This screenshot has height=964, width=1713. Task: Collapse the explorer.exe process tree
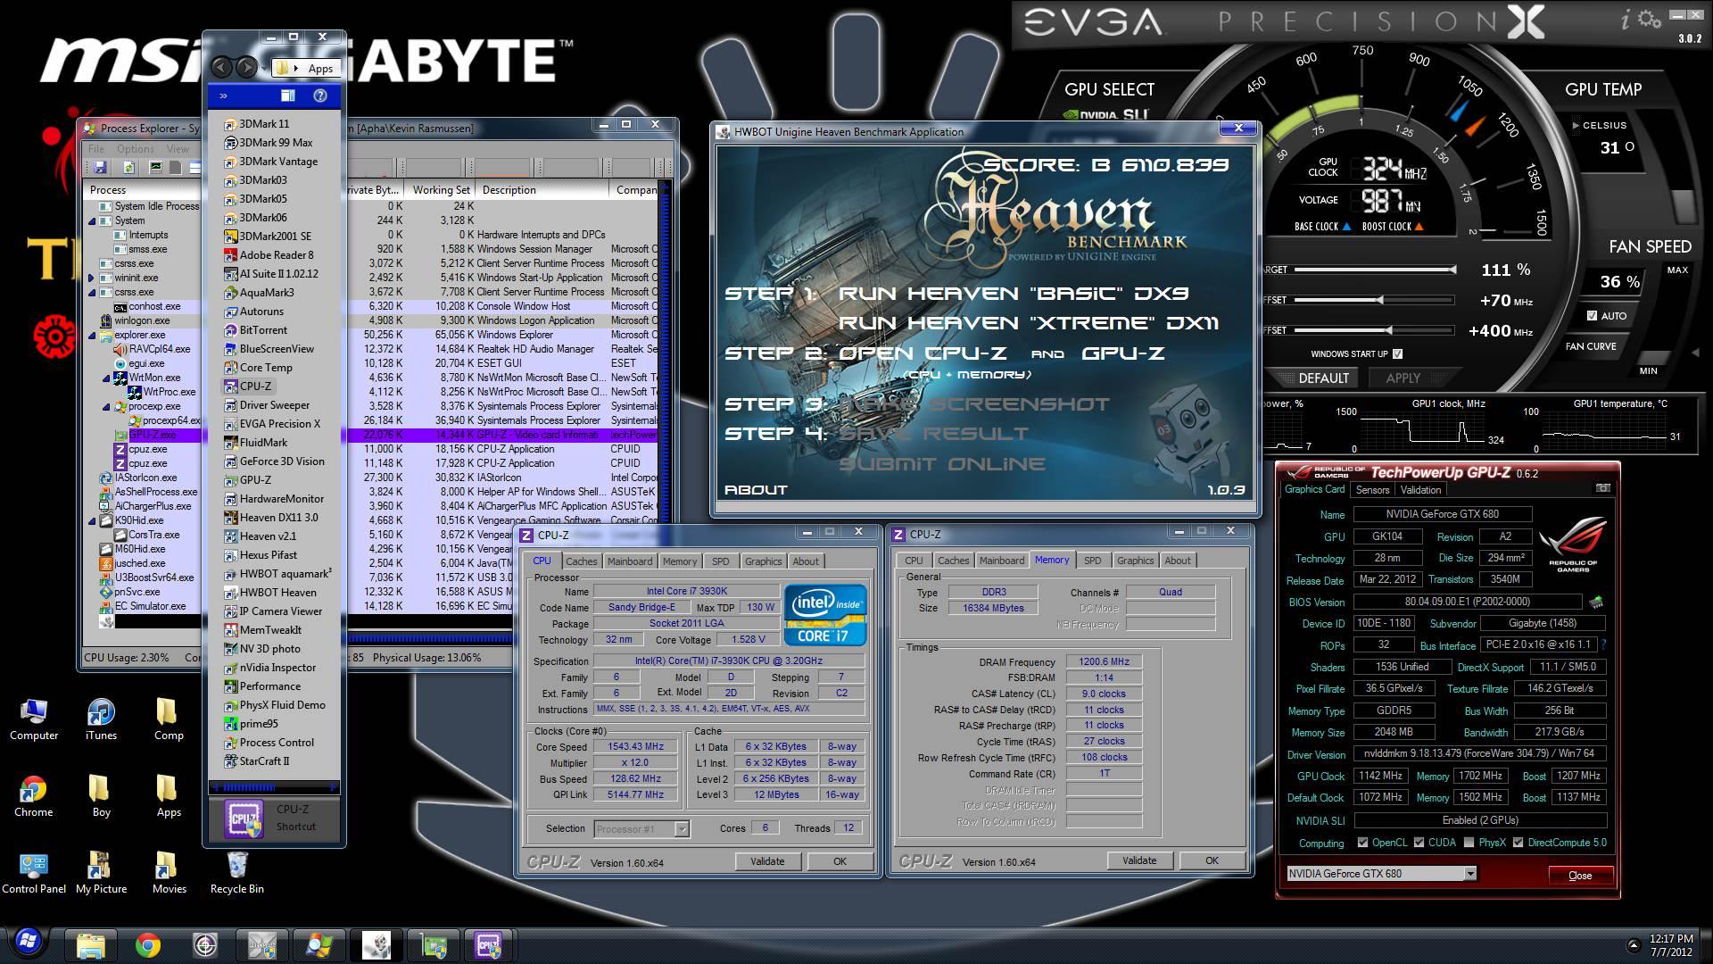[92, 336]
